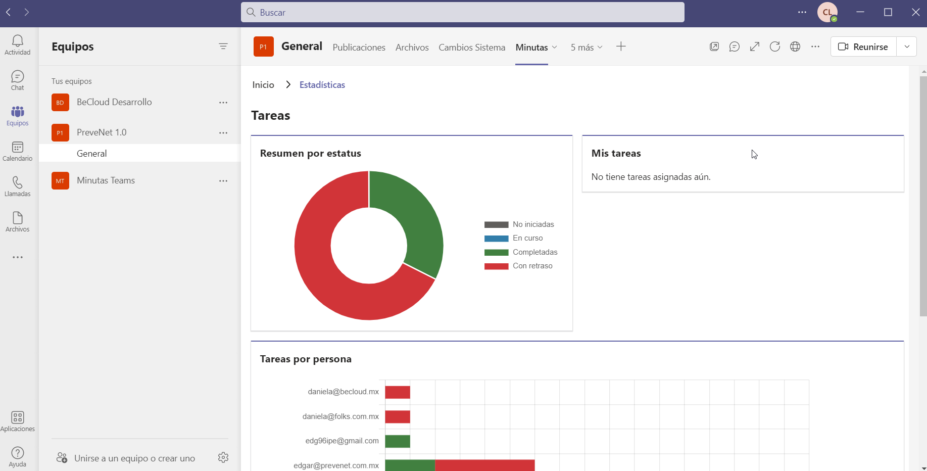The image size is (927, 471).
Task: Open Chat in the sidebar
Action: click(17, 80)
